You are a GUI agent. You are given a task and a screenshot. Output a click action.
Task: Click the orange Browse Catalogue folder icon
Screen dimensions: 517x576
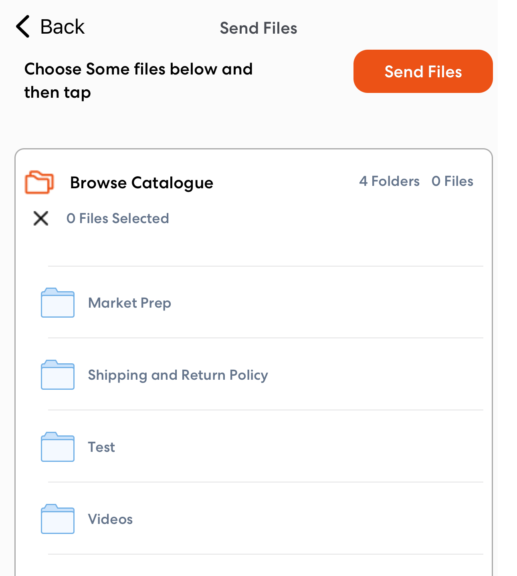coord(39,182)
